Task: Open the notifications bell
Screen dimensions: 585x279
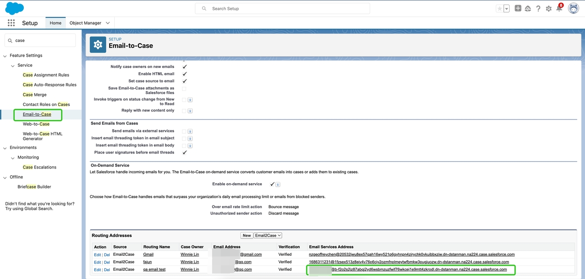Action: pos(559,8)
